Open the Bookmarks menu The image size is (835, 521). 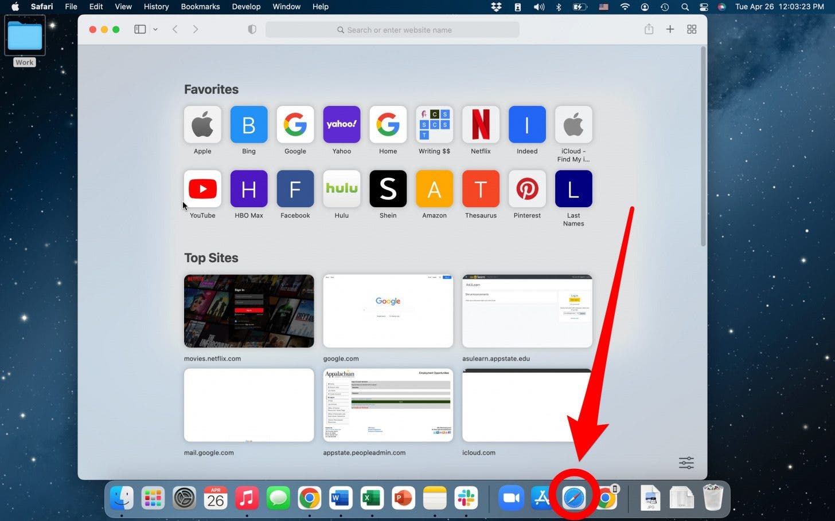200,7
